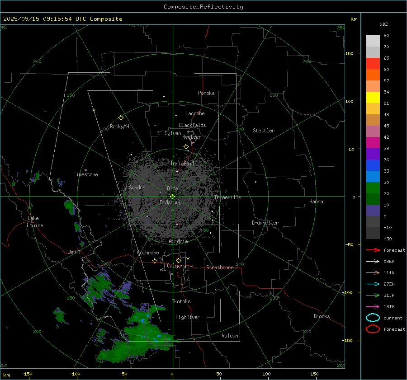Select the red 65-60 dBZ color band
407x380 pixels.
[373, 63]
